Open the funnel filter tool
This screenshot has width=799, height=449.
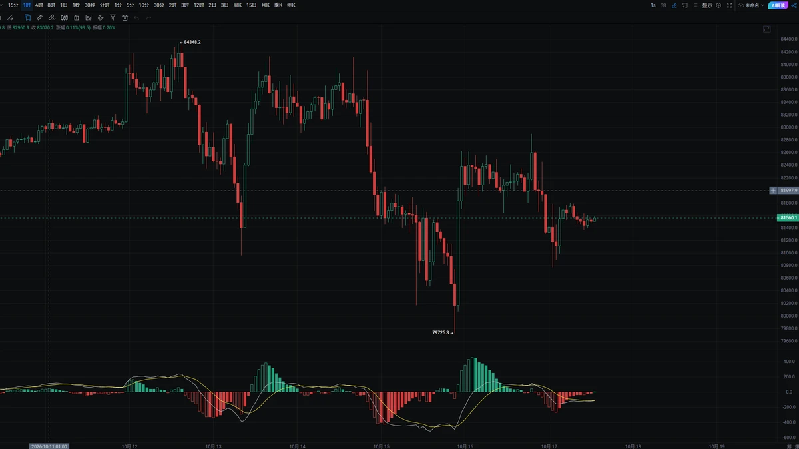pos(112,17)
